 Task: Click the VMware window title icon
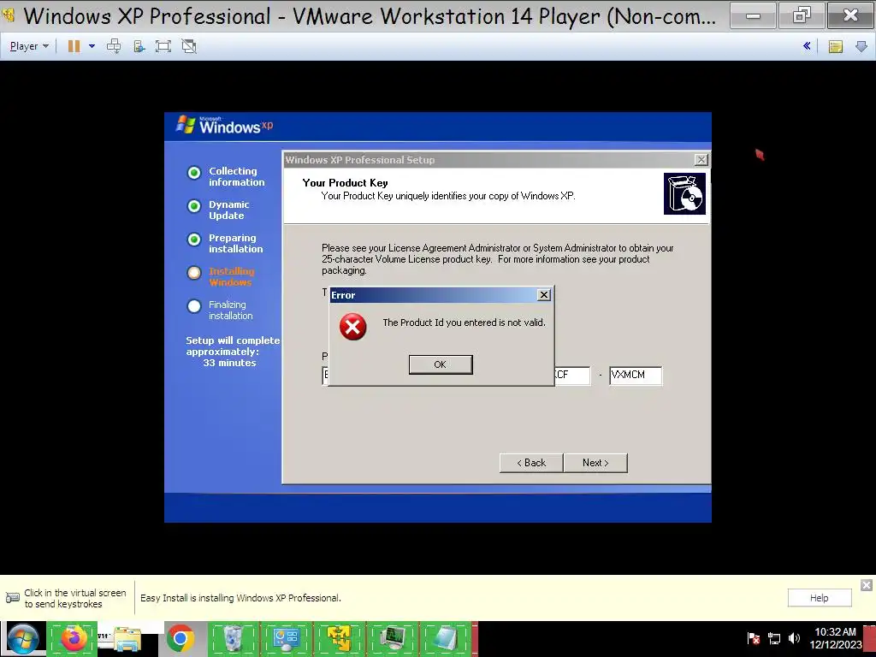[8, 15]
